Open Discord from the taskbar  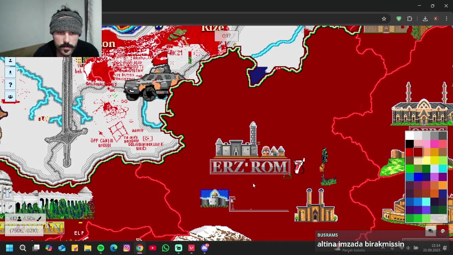(x=205, y=248)
